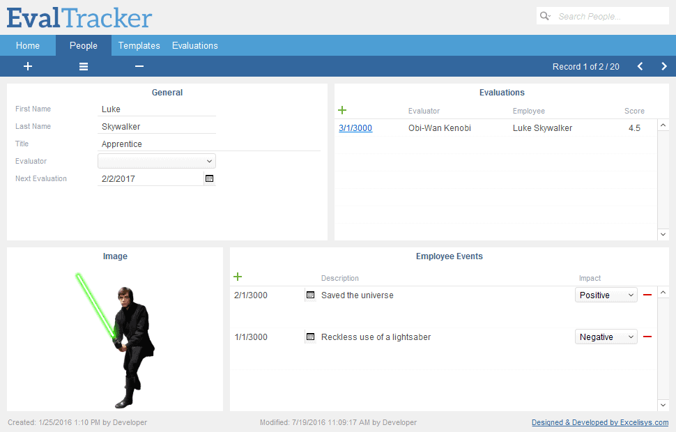Remove the Reckless use of a lightsaber event
The width and height of the screenshot is (676, 432).
[647, 337]
